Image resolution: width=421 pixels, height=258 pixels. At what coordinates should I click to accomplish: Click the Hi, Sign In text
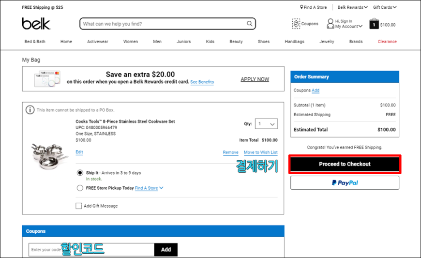point(344,21)
